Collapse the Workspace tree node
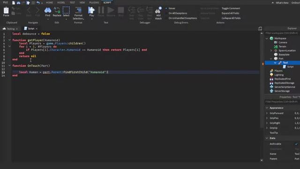The width and height of the screenshot is (300, 169). 267,38
